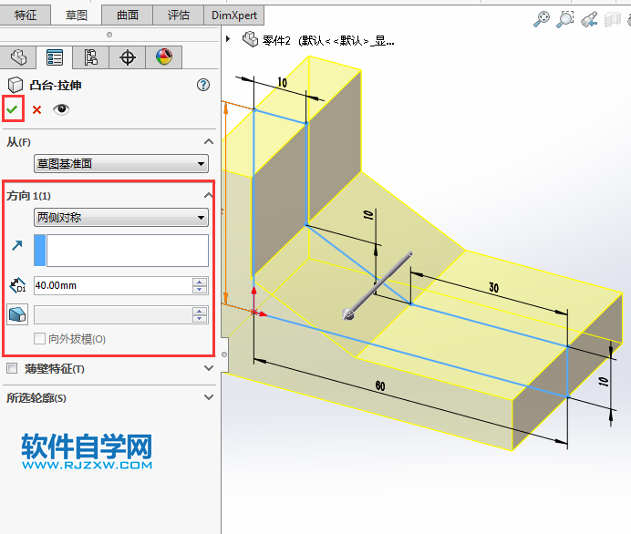Cancel the extrude with the red X

[37, 109]
